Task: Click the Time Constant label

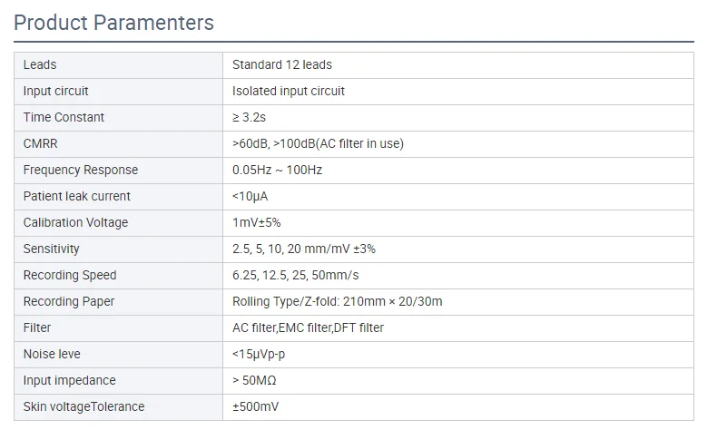Action: [64, 118]
